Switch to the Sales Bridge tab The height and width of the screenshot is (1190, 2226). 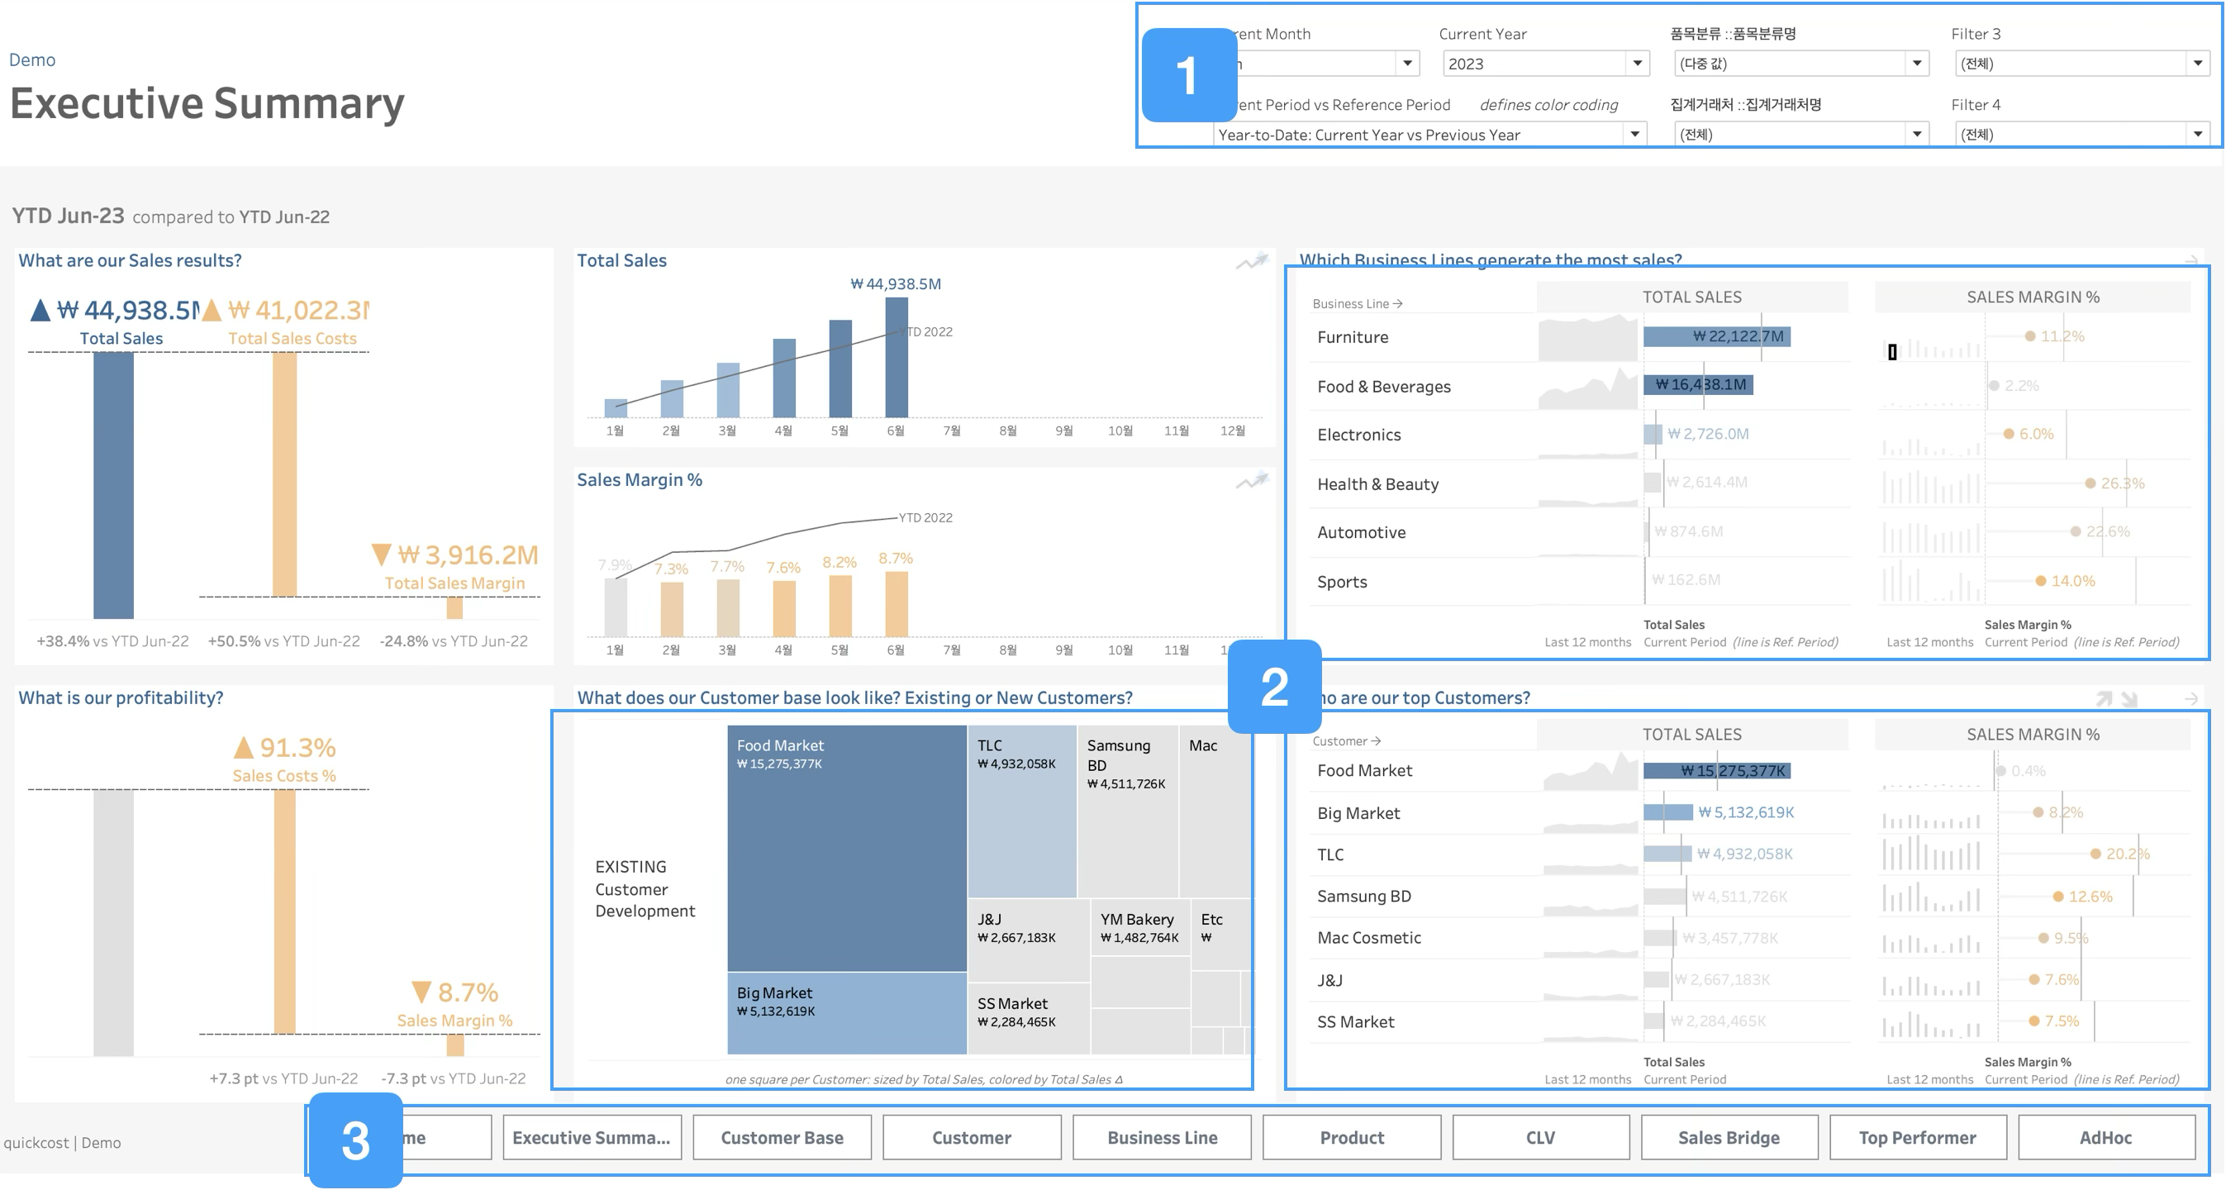1729,1137
